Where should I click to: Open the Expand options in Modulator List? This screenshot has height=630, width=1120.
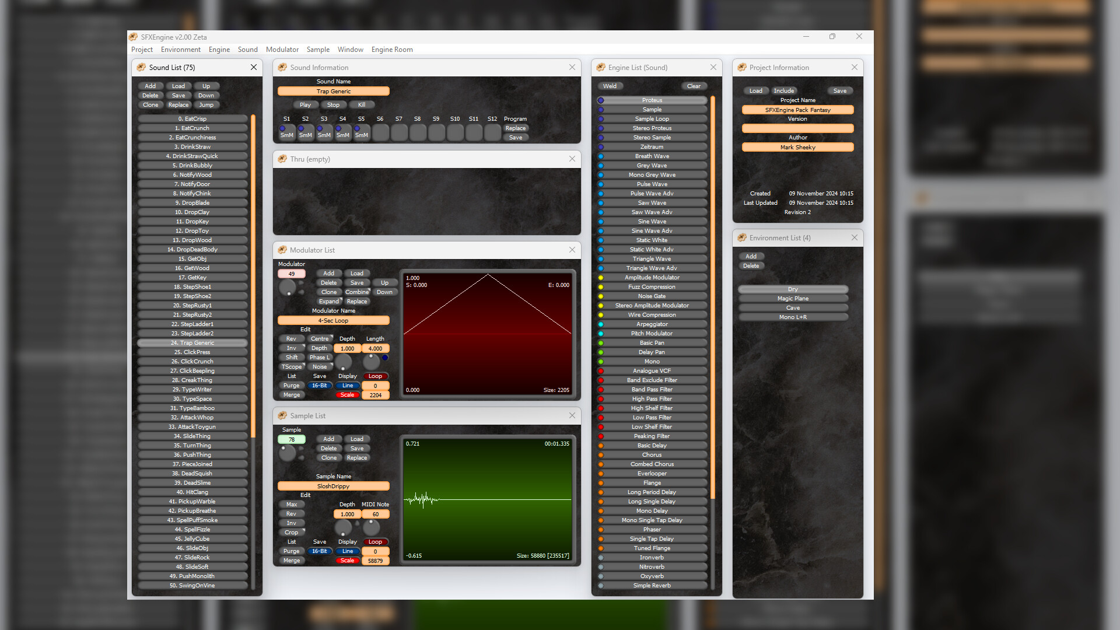[328, 301]
